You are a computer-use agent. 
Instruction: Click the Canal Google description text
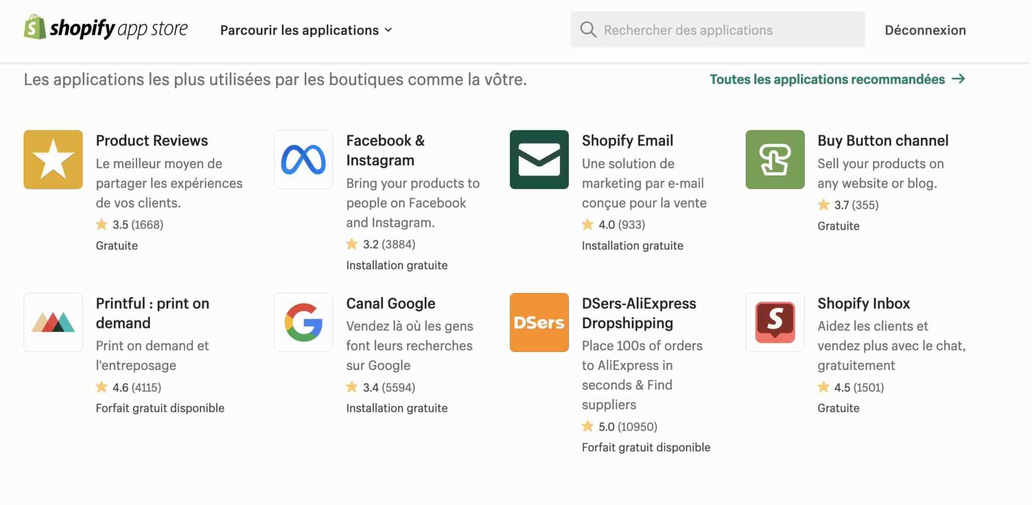(x=409, y=345)
